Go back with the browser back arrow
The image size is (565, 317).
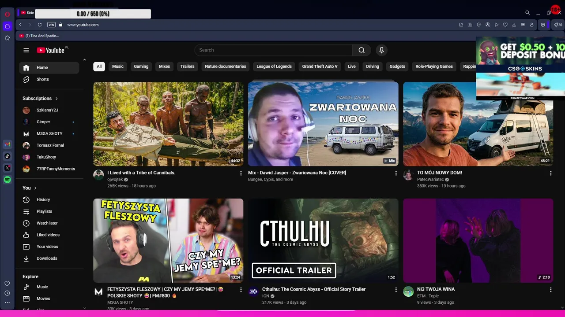coord(20,25)
